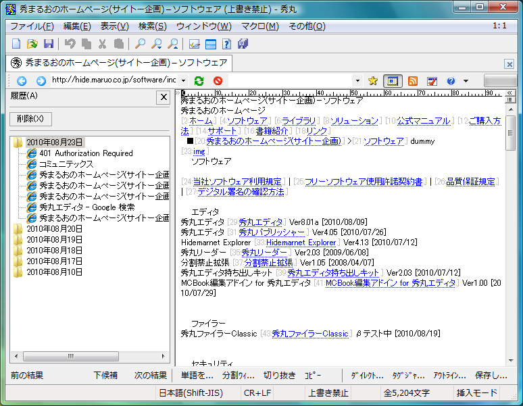523x406 pixels.
Task: Click the vertical scrollbar down arrow
Action: 511,361
